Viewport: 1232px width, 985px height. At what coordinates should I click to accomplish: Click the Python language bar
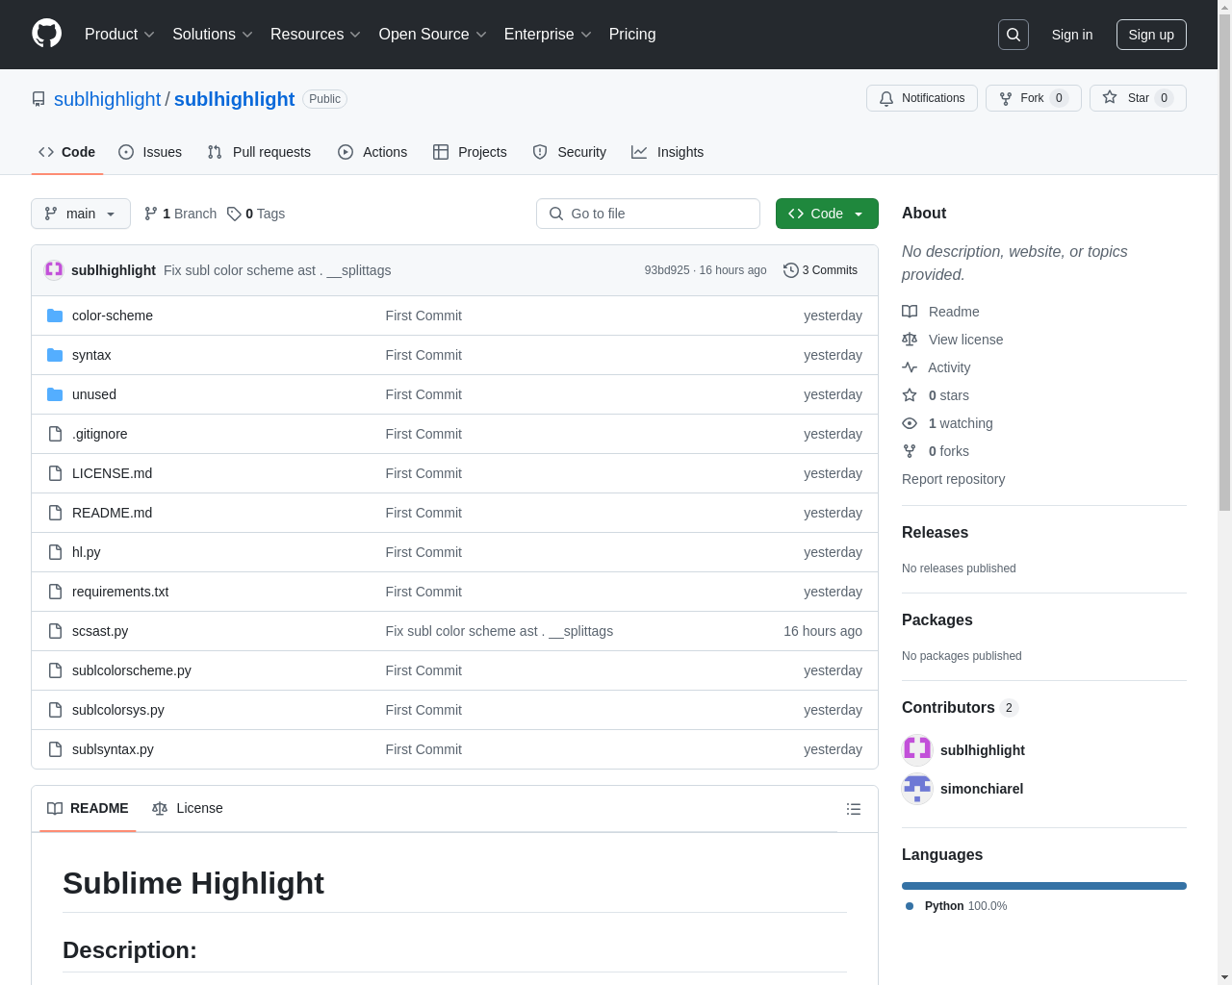(1044, 886)
